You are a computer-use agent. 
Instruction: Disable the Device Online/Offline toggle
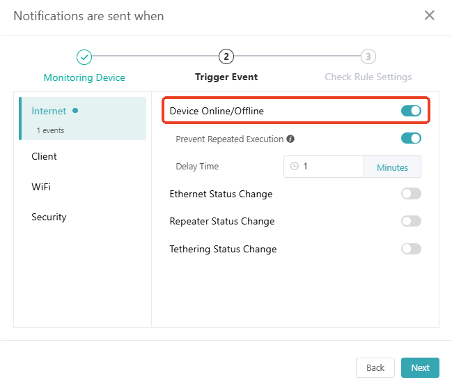point(411,111)
